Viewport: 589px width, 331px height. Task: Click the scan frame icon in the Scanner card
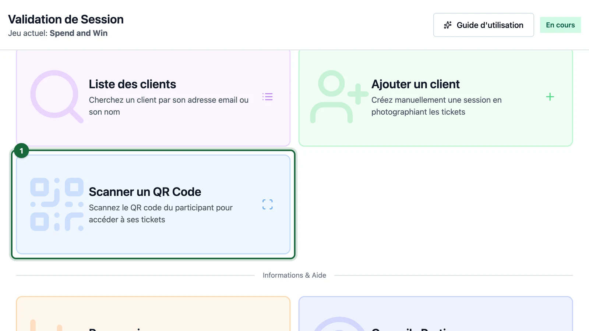tap(268, 204)
